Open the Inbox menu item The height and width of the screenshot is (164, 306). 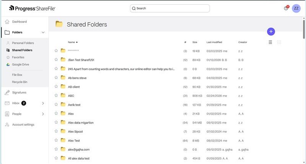click(16, 103)
